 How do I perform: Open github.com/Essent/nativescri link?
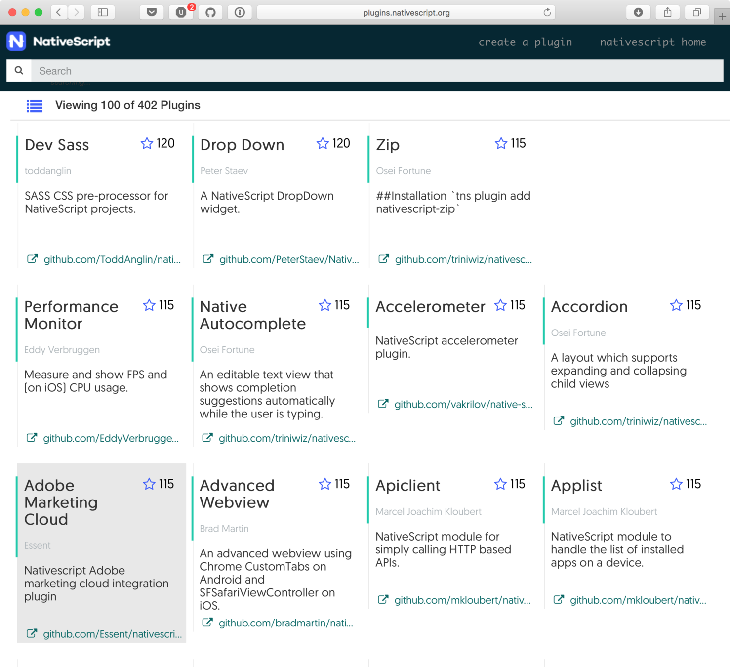(113, 634)
